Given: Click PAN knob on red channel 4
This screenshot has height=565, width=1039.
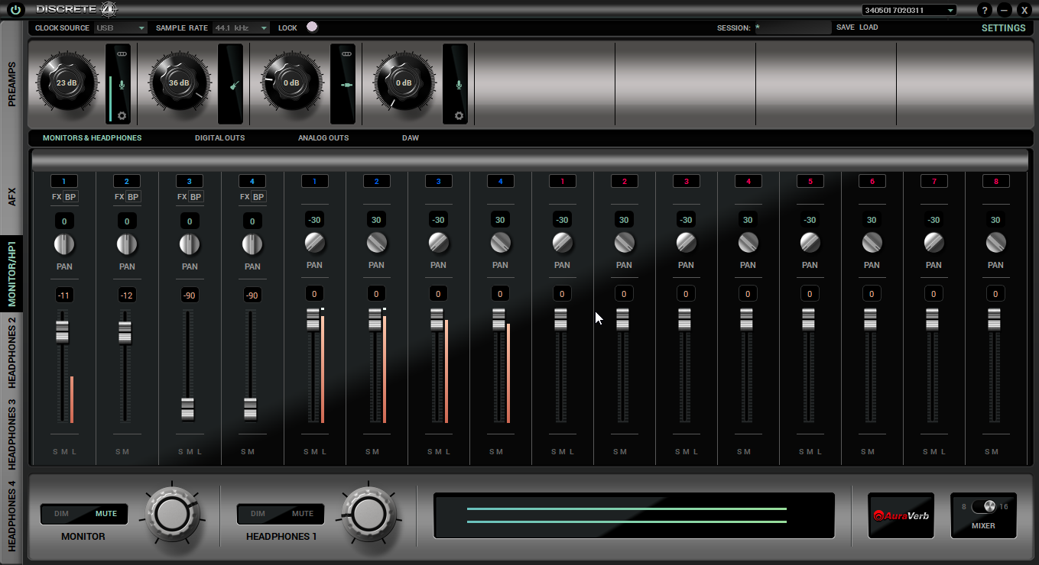Looking at the screenshot, I should pyautogui.click(x=748, y=243).
